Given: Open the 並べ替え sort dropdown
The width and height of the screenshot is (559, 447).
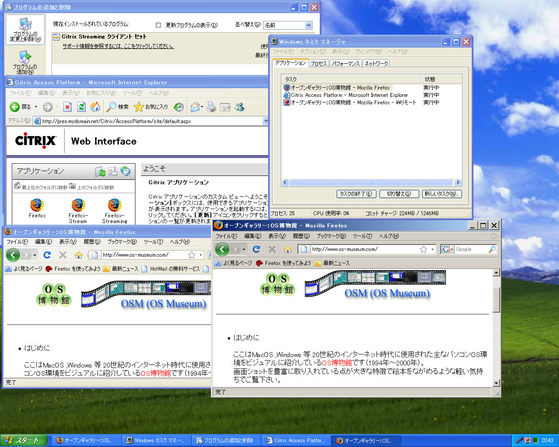Looking at the screenshot, I should (x=308, y=25).
